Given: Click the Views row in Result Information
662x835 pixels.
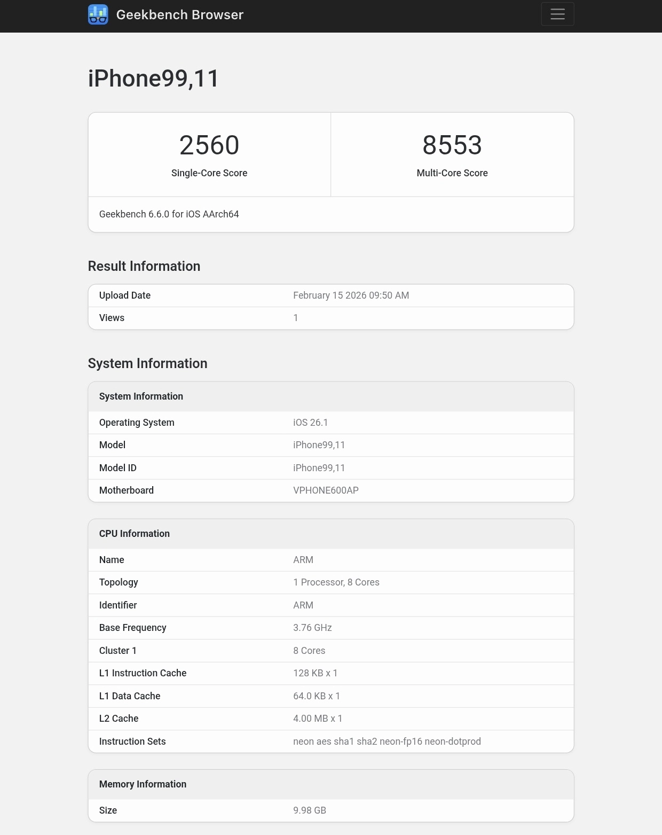Looking at the screenshot, I should pyautogui.click(x=112, y=318).
